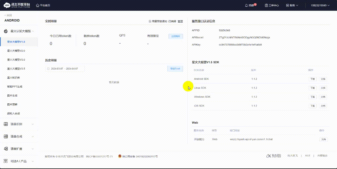Select 星火大模型V1.5 in sidebar
Viewport: 337px width, 169px height.
point(19,42)
